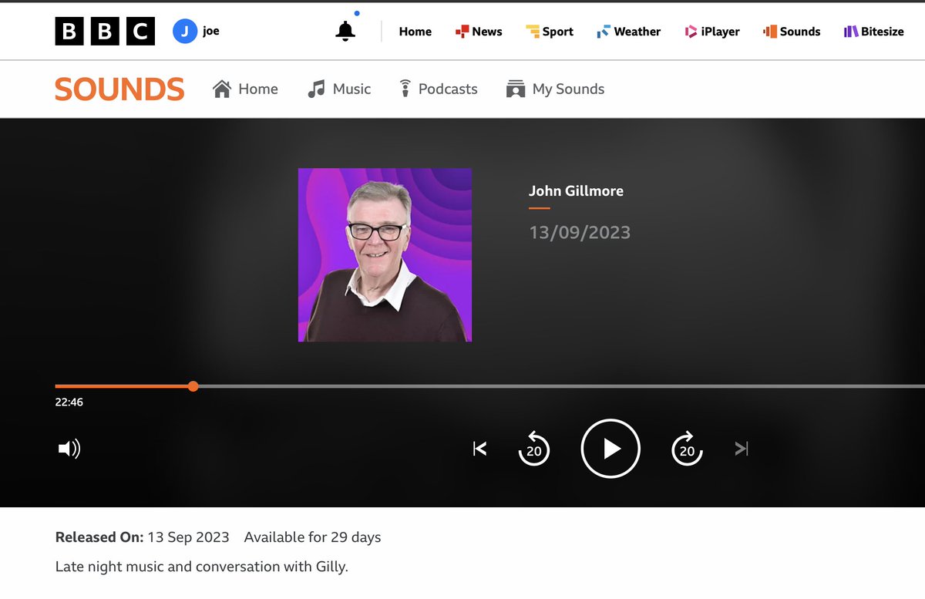The width and height of the screenshot is (925, 599).
Task: Click the 22:46 elapsed time
Action: (x=69, y=402)
